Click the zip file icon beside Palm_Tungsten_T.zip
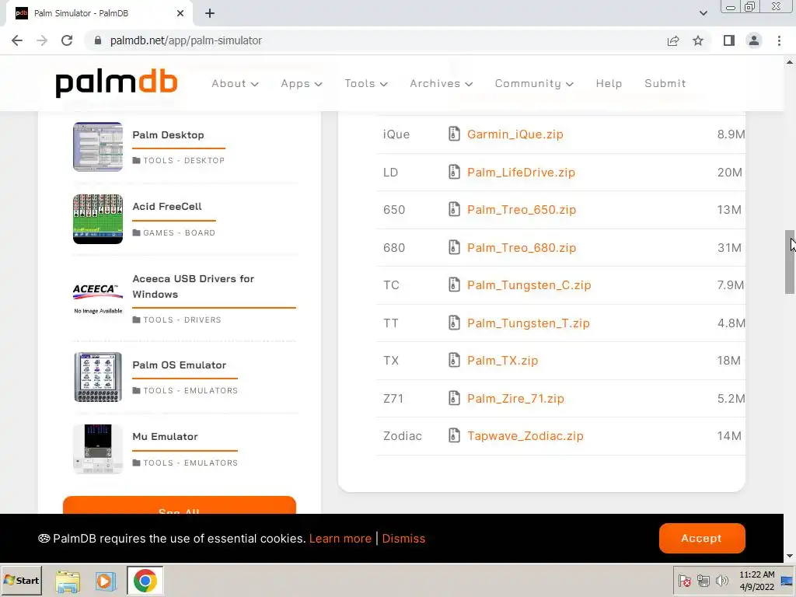 tap(454, 323)
